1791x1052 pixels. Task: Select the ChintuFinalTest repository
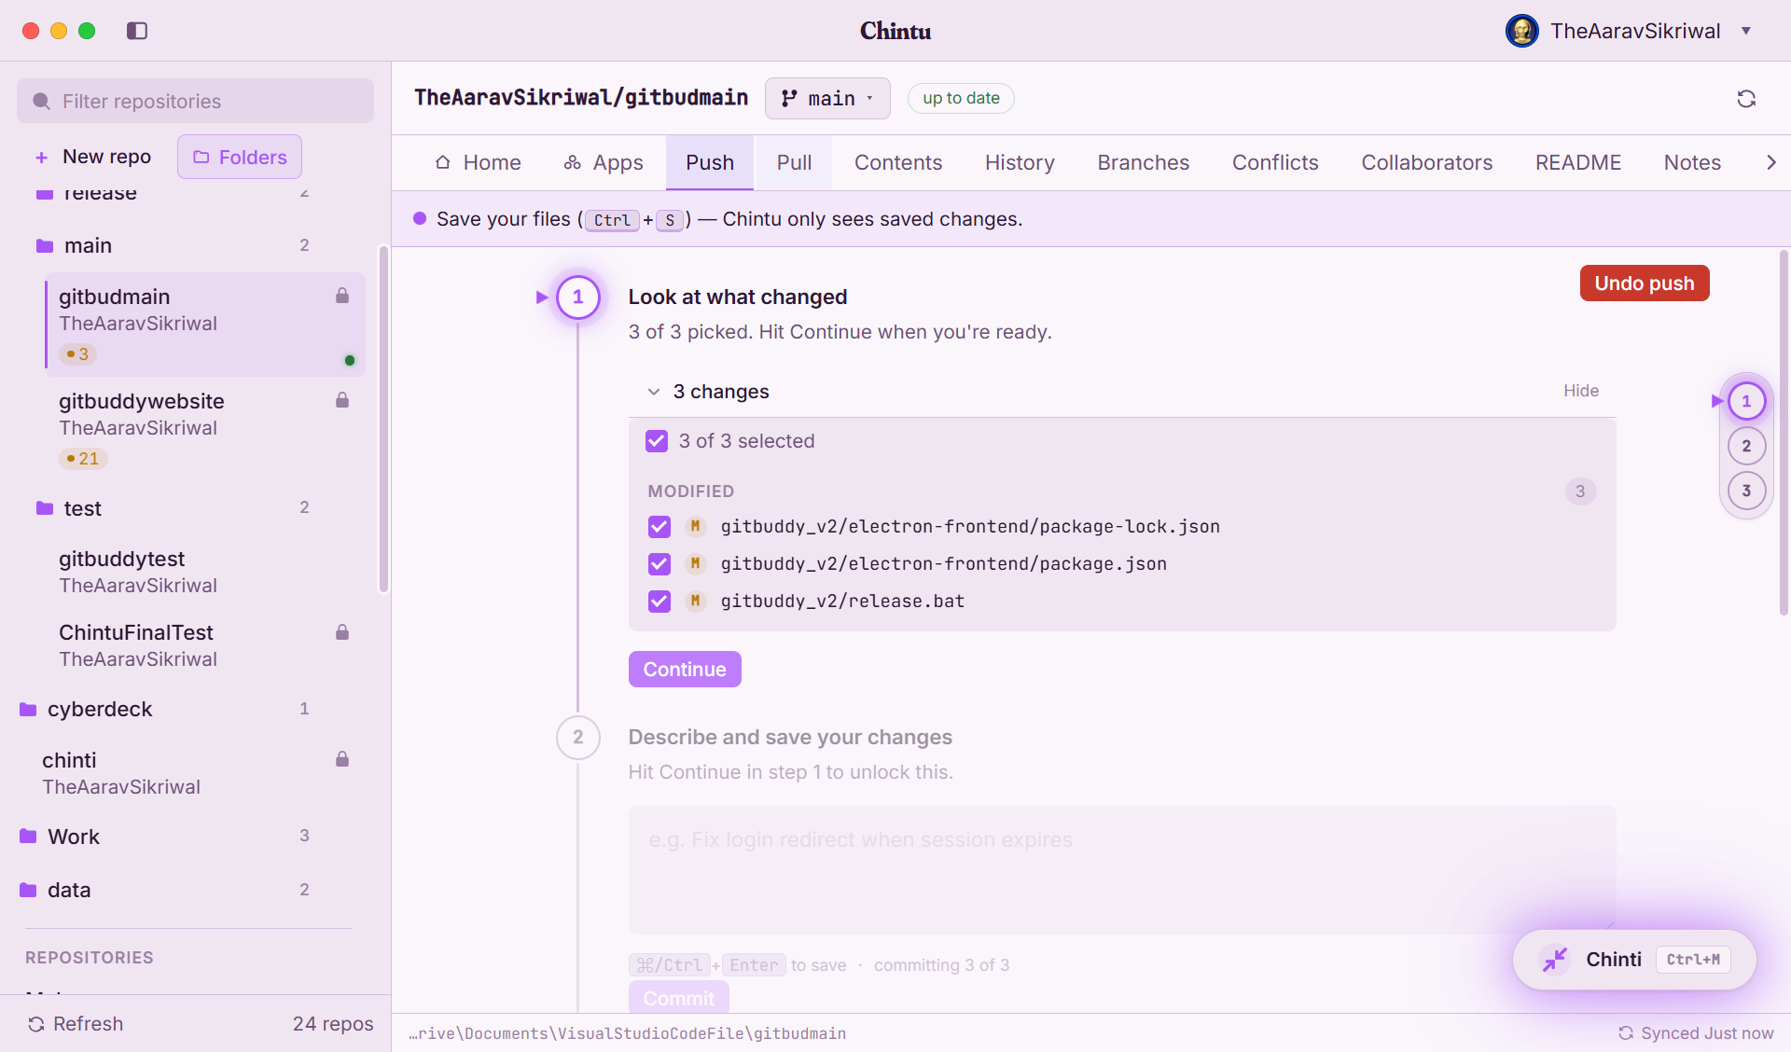pyautogui.click(x=205, y=645)
